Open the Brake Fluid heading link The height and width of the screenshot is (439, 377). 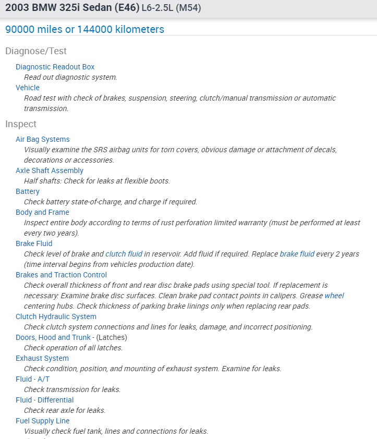coord(34,243)
